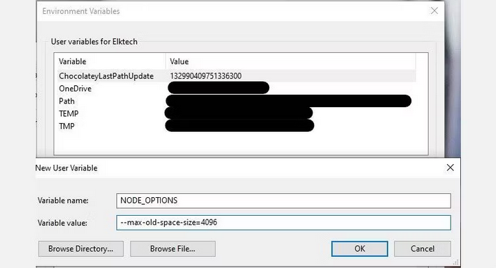Close the New User Variable dialog

[x=450, y=168]
